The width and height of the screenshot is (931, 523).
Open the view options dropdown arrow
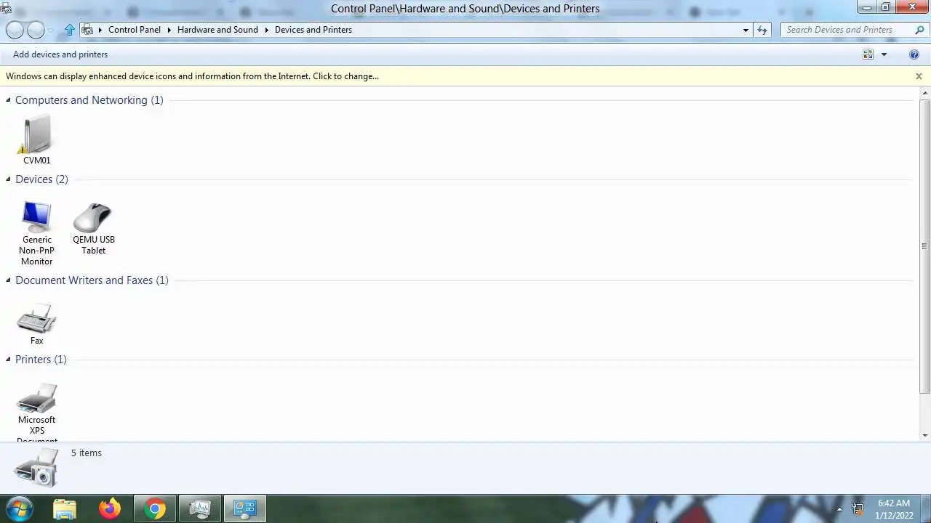884,54
